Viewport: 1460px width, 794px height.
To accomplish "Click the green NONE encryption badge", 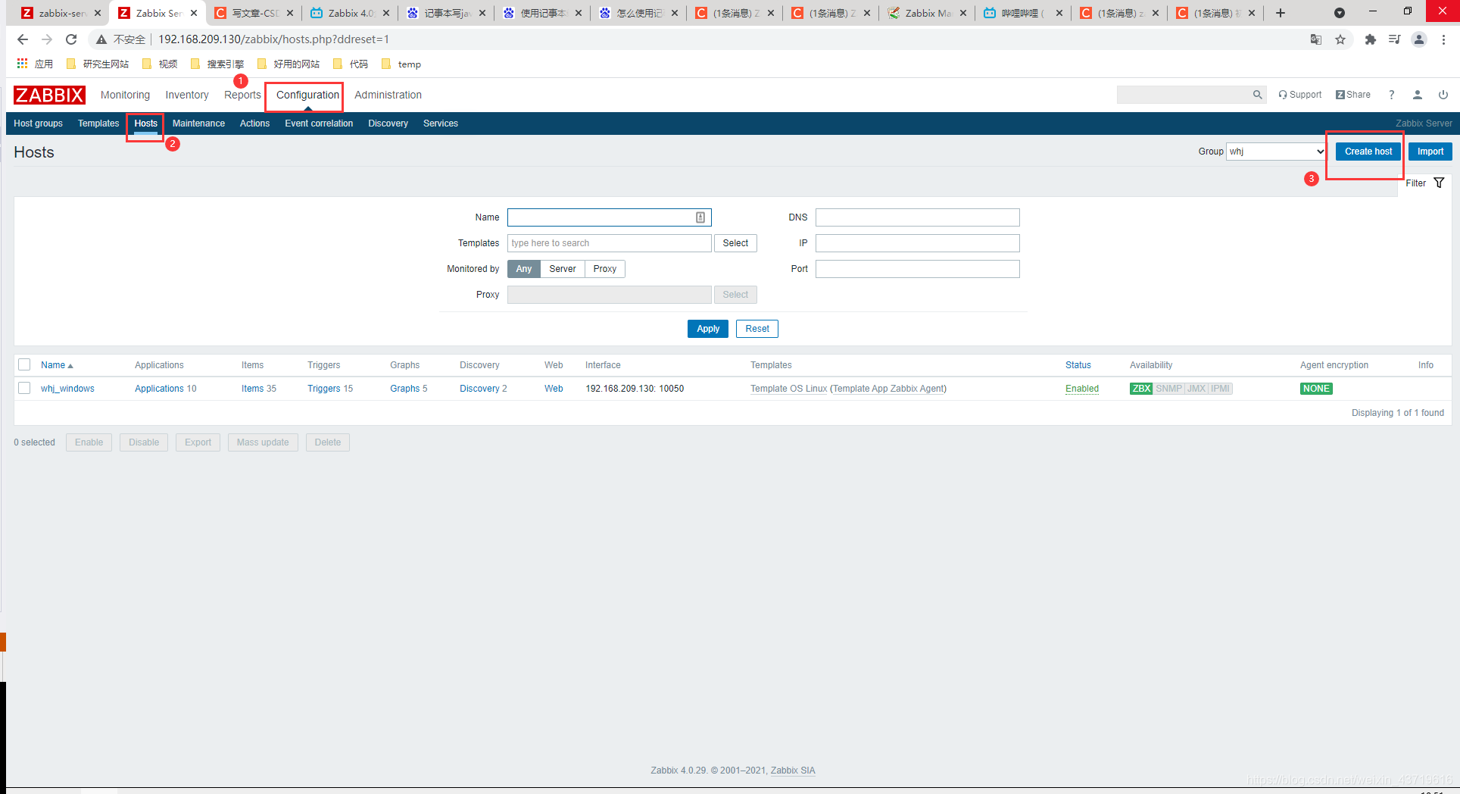I will pyautogui.click(x=1316, y=389).
